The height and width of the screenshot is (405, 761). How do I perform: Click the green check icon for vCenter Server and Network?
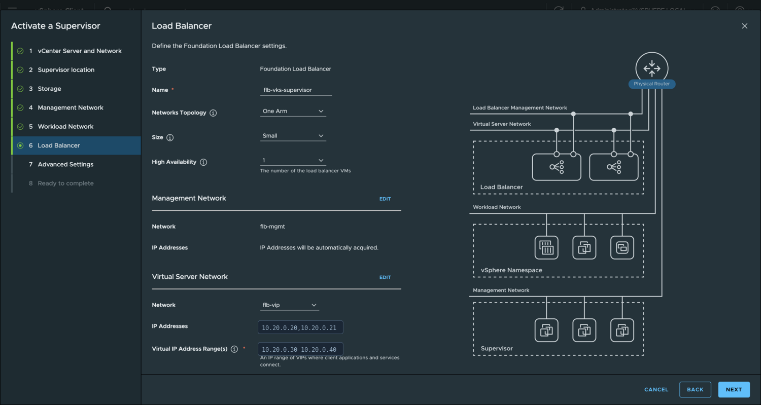[20, 51]
